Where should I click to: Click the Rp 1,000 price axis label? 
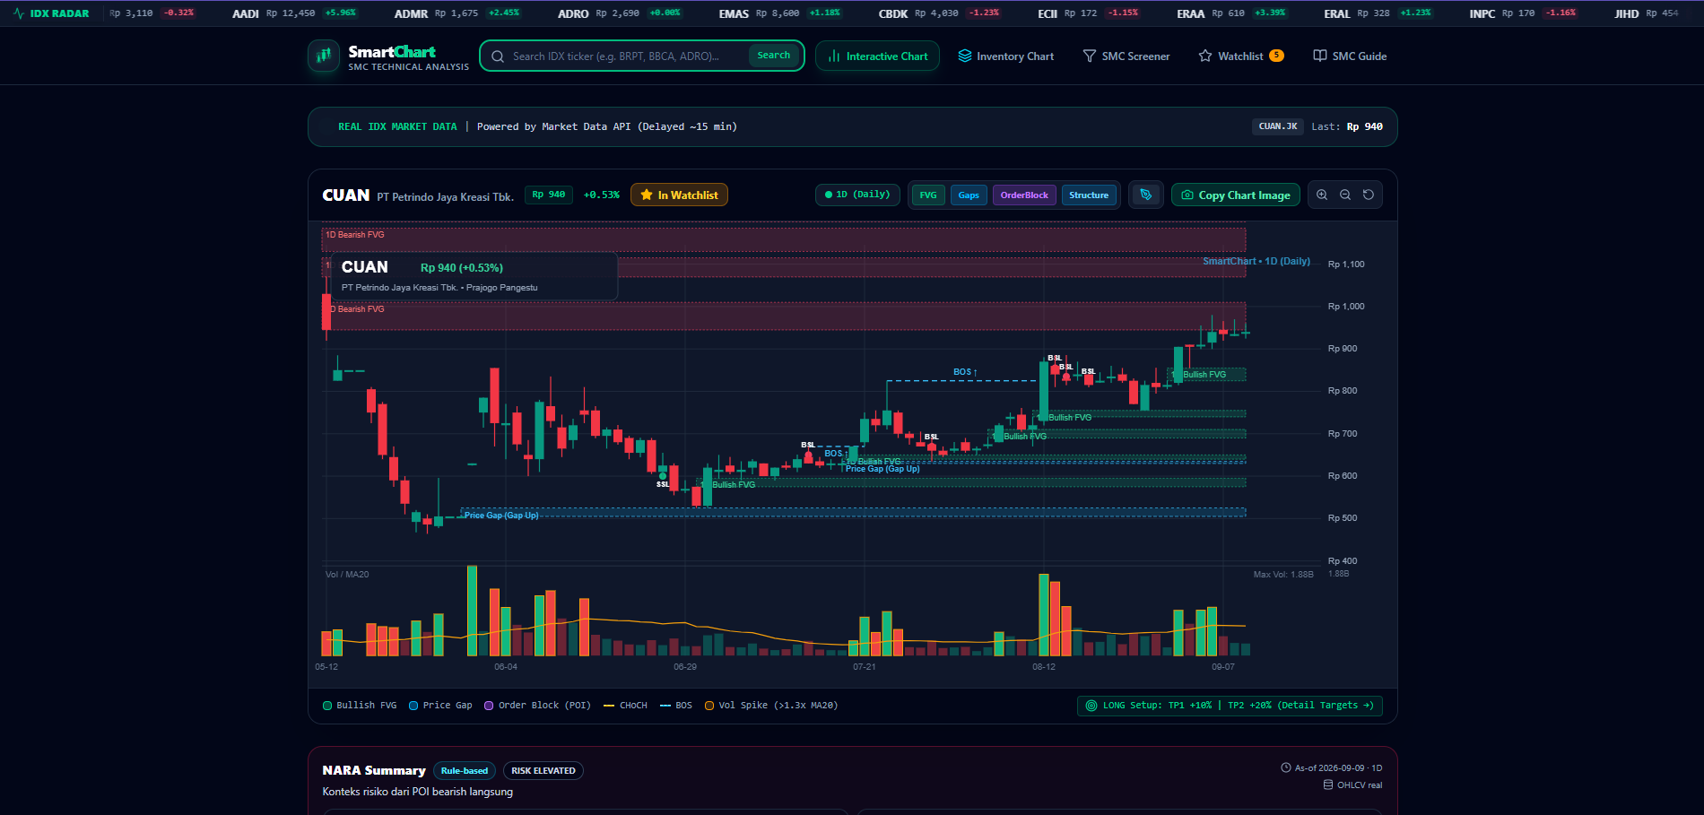[1346, 307]
